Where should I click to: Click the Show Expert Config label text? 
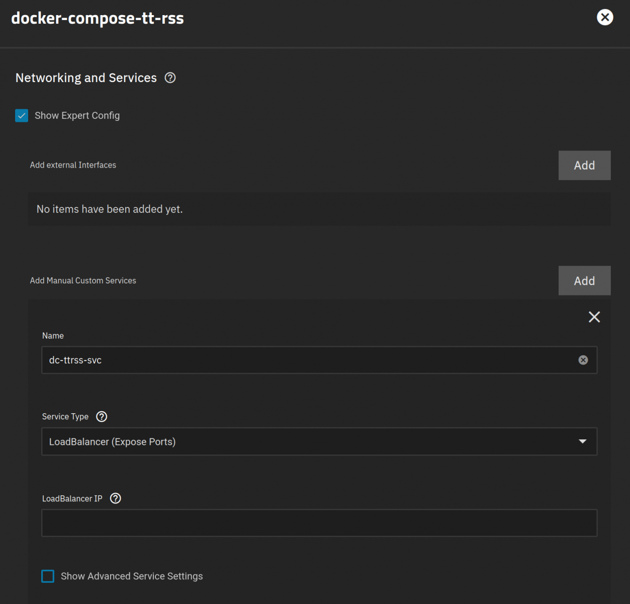(x=77, y=116)
